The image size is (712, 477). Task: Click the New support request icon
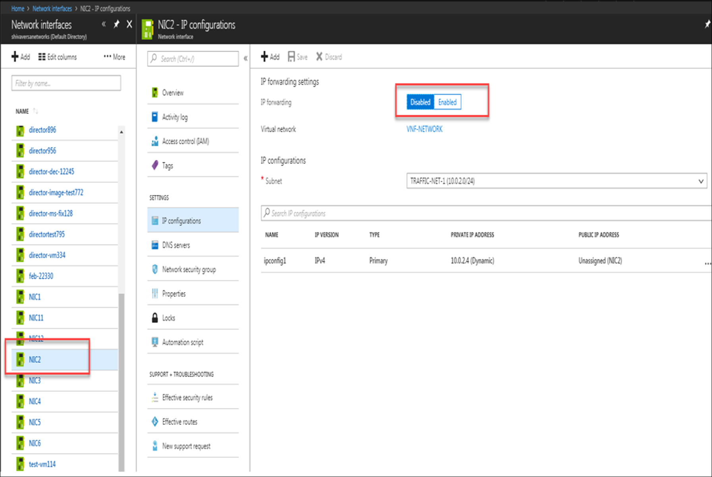[155, 446]
